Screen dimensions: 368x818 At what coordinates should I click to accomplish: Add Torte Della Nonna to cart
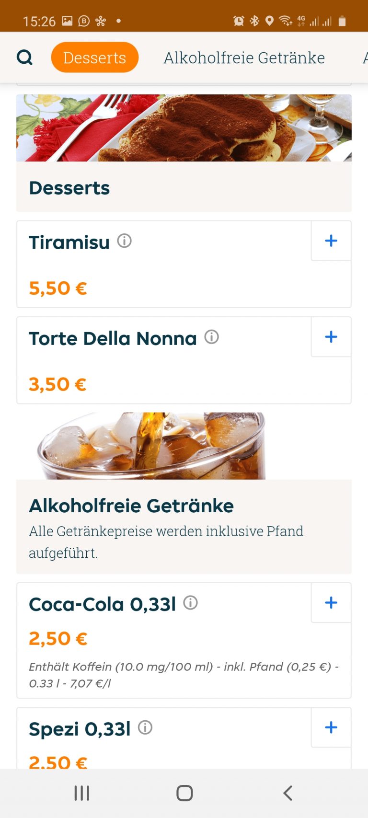331,337
